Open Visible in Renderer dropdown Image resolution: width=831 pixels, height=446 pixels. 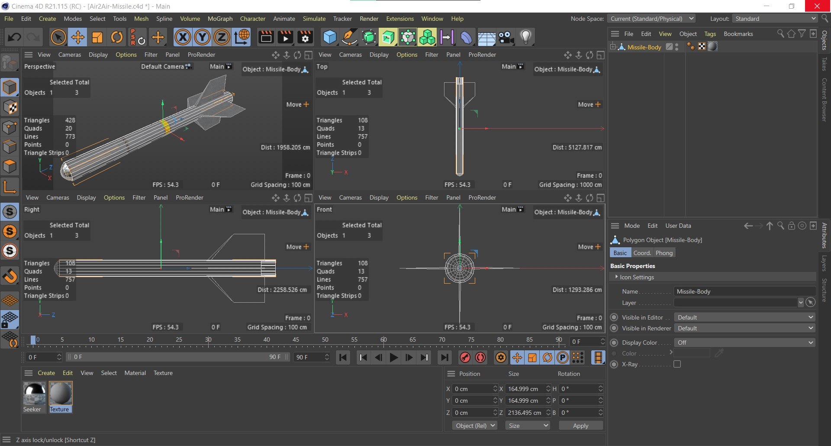(x=745, y=328)
